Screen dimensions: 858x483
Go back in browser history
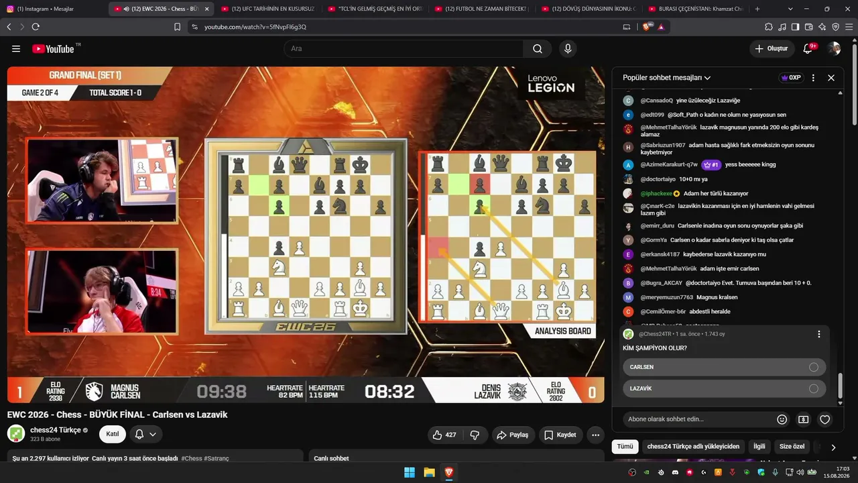coord(9,27)
